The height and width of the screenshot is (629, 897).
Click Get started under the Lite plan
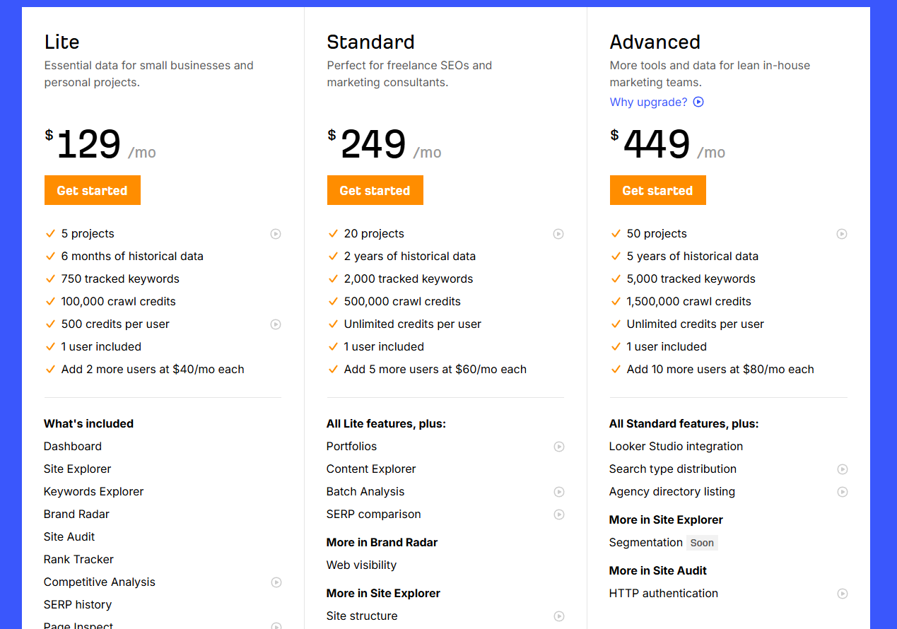[x=92, y=190]
